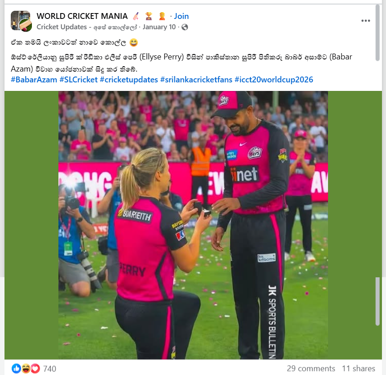386x375 pixels.
Task: Click the World Cricket Mania group avatar
Action: coord(21,21)
